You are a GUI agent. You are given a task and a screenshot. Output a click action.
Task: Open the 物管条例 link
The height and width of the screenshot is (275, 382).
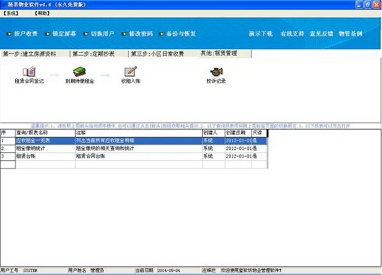tap(351, 34)
